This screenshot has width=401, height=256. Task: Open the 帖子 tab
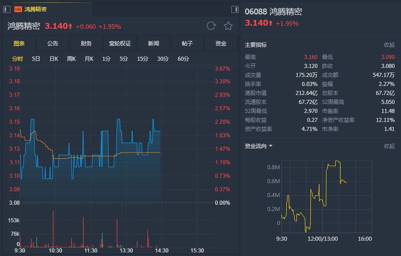187,44
